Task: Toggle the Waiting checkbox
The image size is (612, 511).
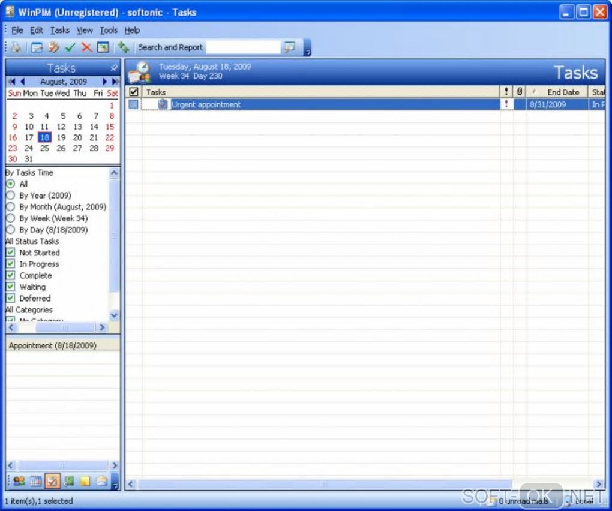Action: 11,287
